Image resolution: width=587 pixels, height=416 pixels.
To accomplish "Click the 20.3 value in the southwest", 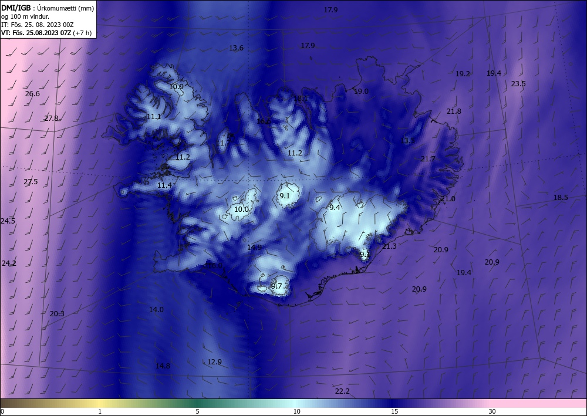I will [57, 314].
